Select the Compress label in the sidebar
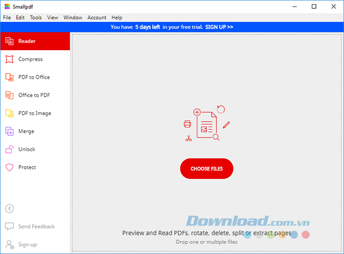Image resolution: width=344 pixels, height=254 pixels. (x=31, y=59)
